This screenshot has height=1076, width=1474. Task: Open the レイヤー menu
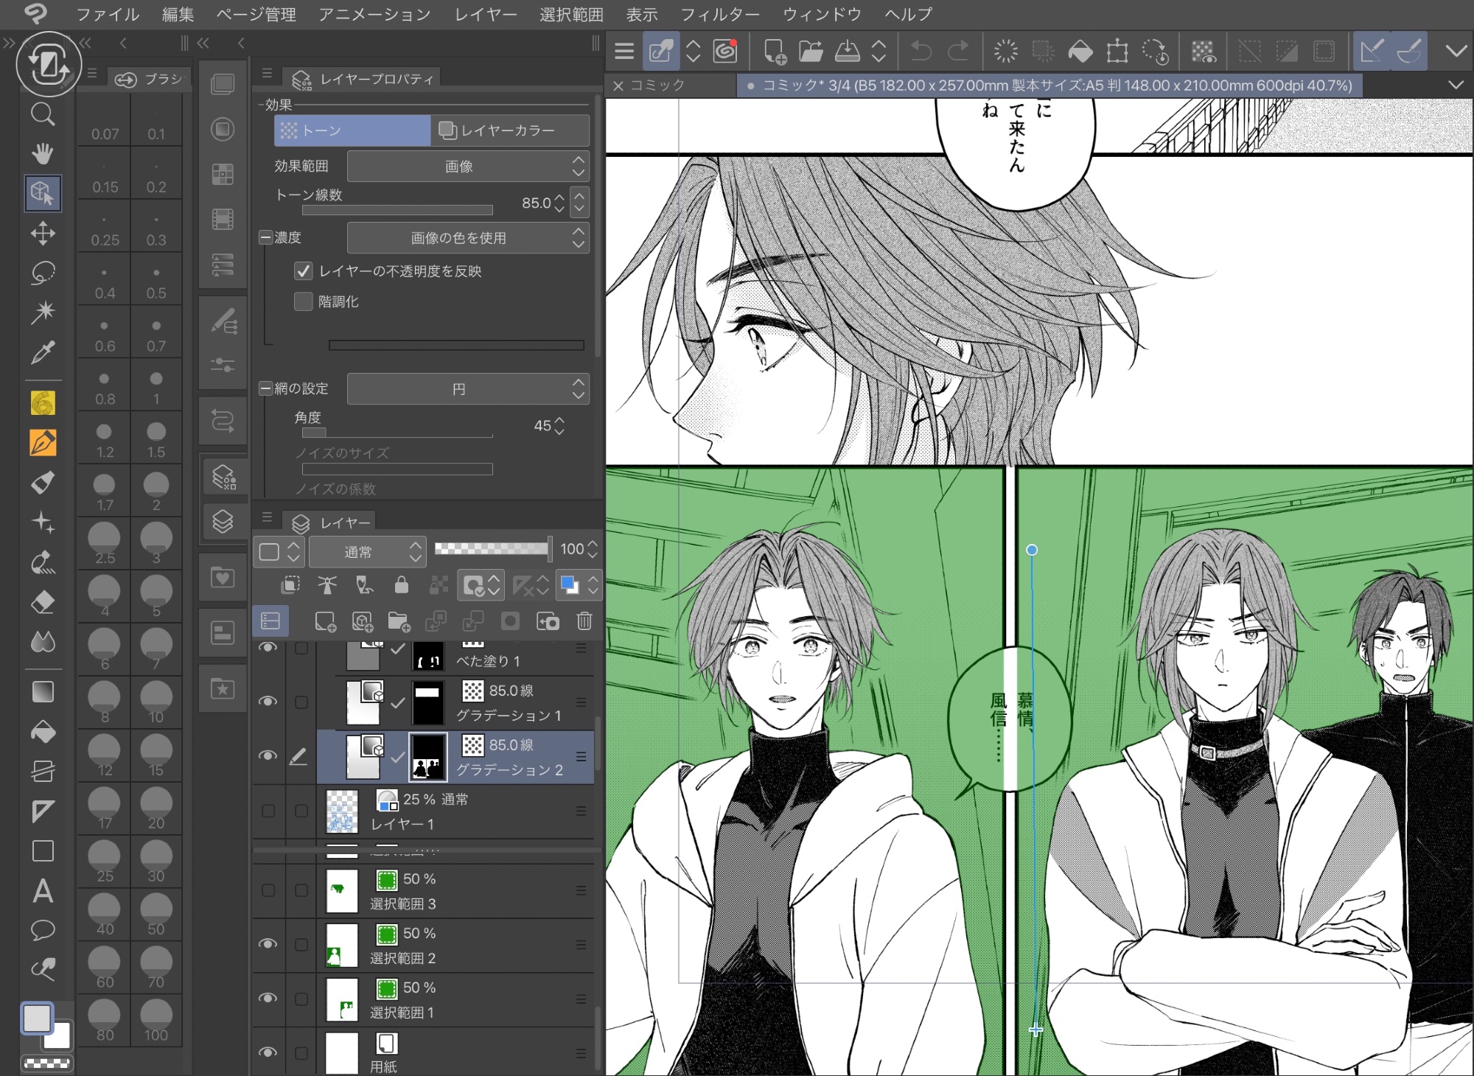485,14
